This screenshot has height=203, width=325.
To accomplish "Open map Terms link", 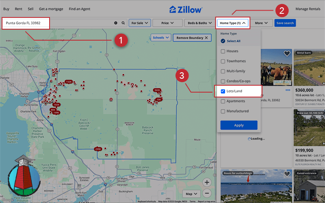I will pos(192,201).
